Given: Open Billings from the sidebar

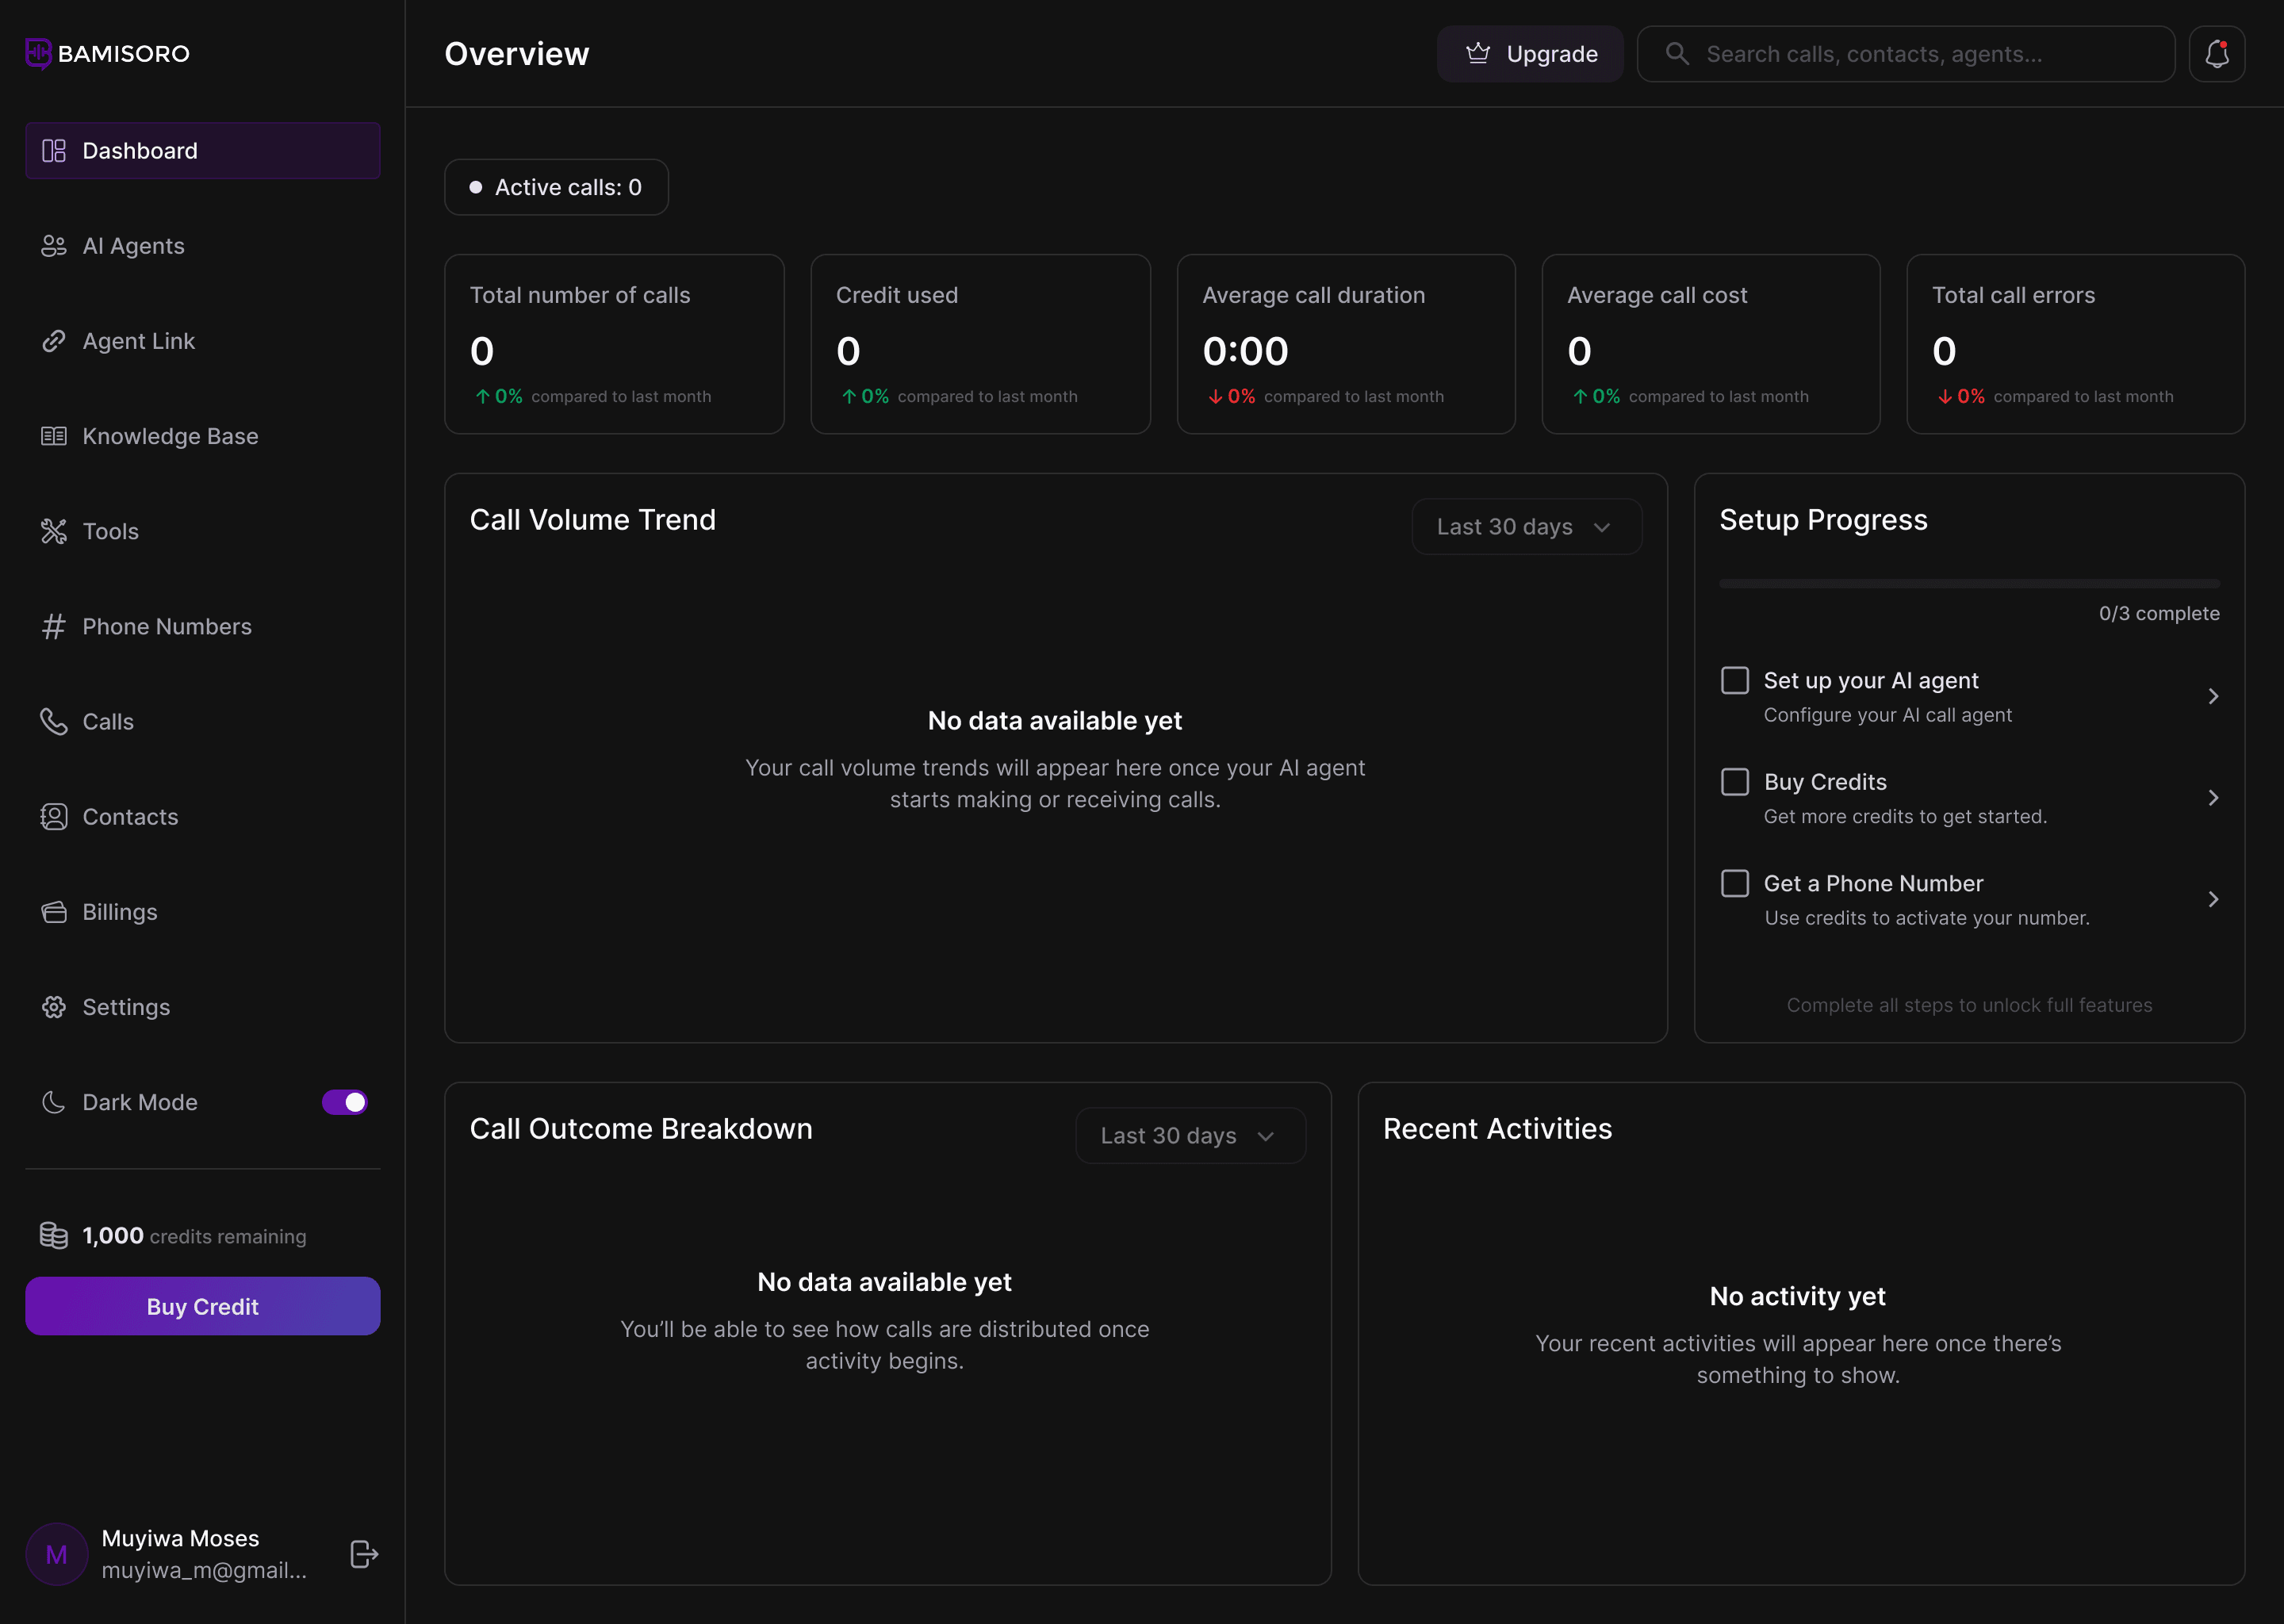Looking at the screenshot, I should tap(119, 912).
